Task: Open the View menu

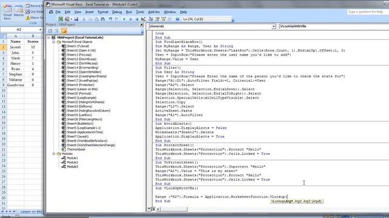Action: 78,12
